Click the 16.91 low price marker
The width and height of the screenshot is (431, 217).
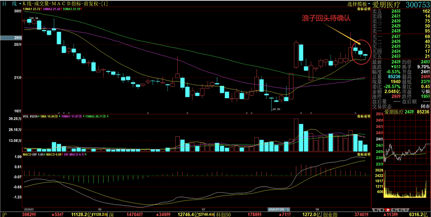pyautogui.click(x=276, y=109)
